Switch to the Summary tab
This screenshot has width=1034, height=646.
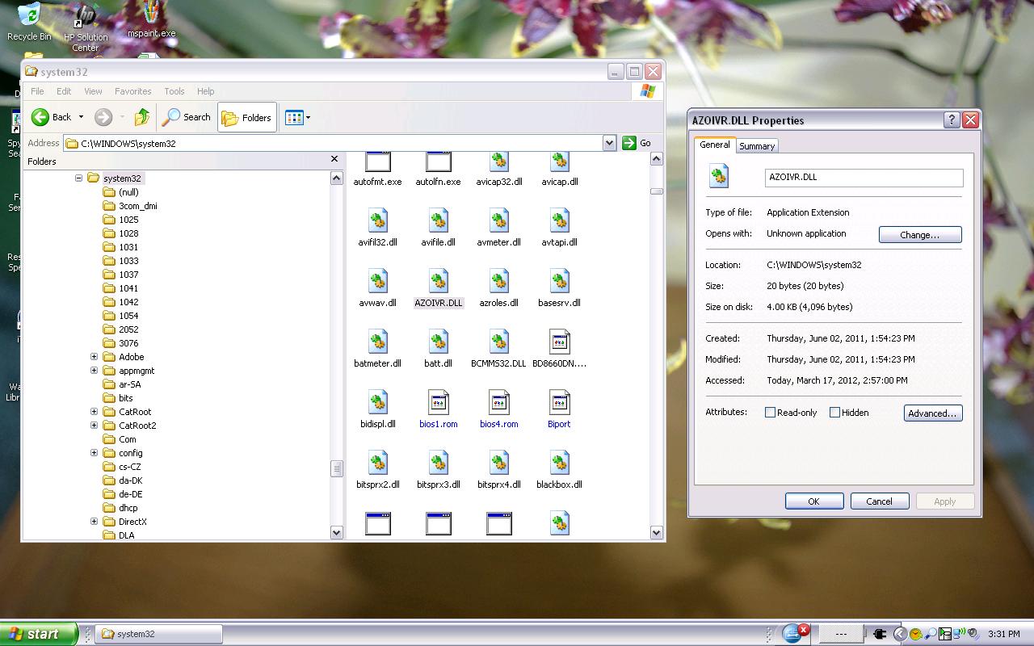(x=757, y=146)
